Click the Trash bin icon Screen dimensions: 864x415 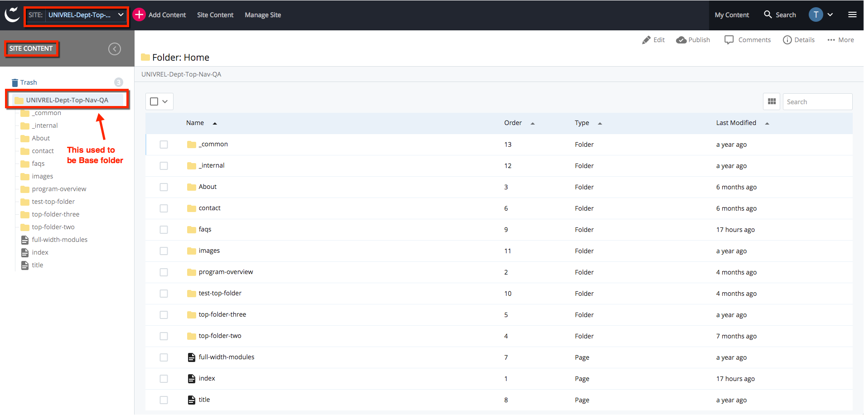click(x=15, y=82)
